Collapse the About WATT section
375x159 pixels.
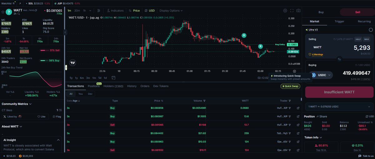(x=12, y=127)
